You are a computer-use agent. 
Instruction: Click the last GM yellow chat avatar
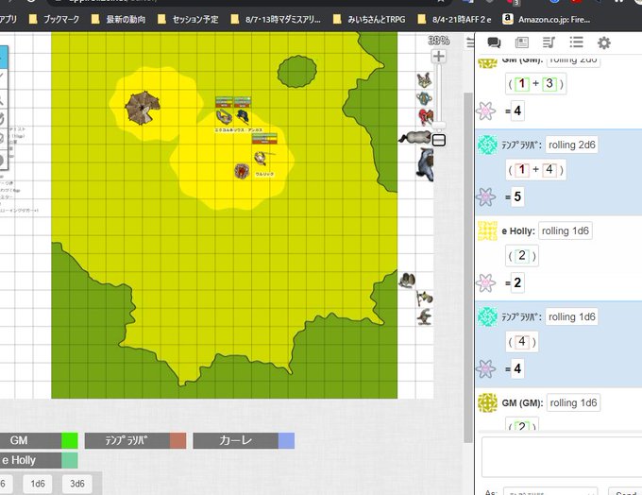coord(487,402)
